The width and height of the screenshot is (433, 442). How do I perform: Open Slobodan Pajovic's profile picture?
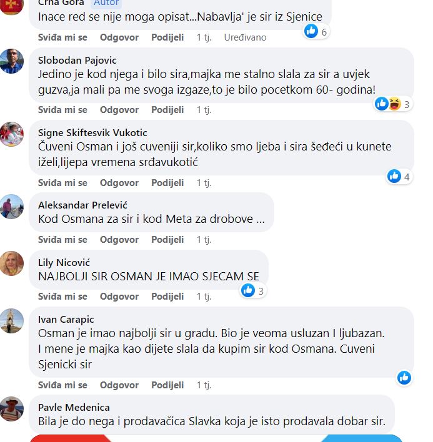click(12, 61)
